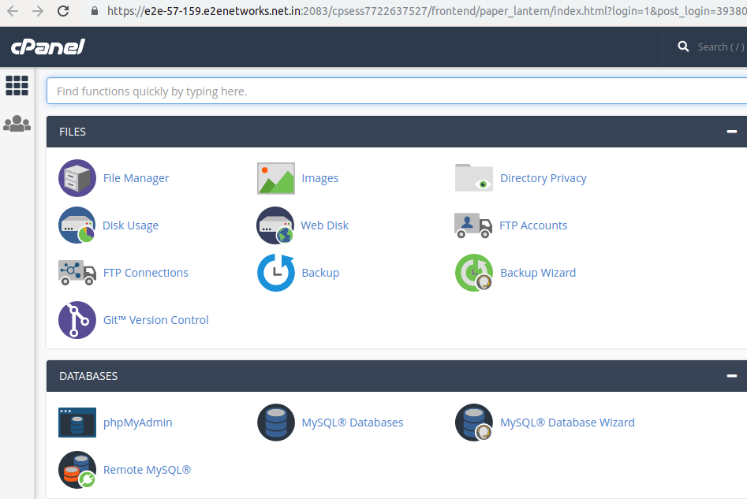Open the phpMyAdmin icon

coord(77,423)
